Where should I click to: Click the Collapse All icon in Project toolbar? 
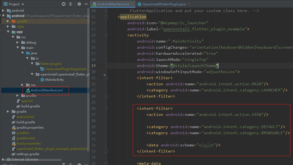click(70, 4)
